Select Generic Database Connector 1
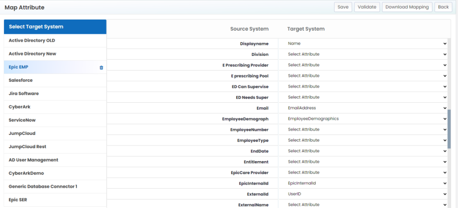 [55, 186]
